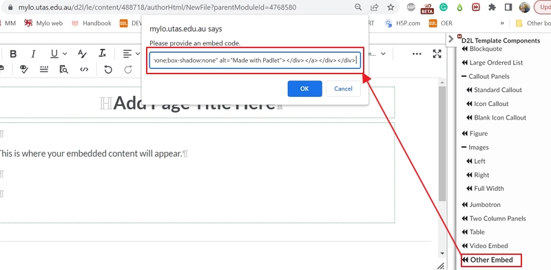Insert a Left image component

click(x=475, y=161)
